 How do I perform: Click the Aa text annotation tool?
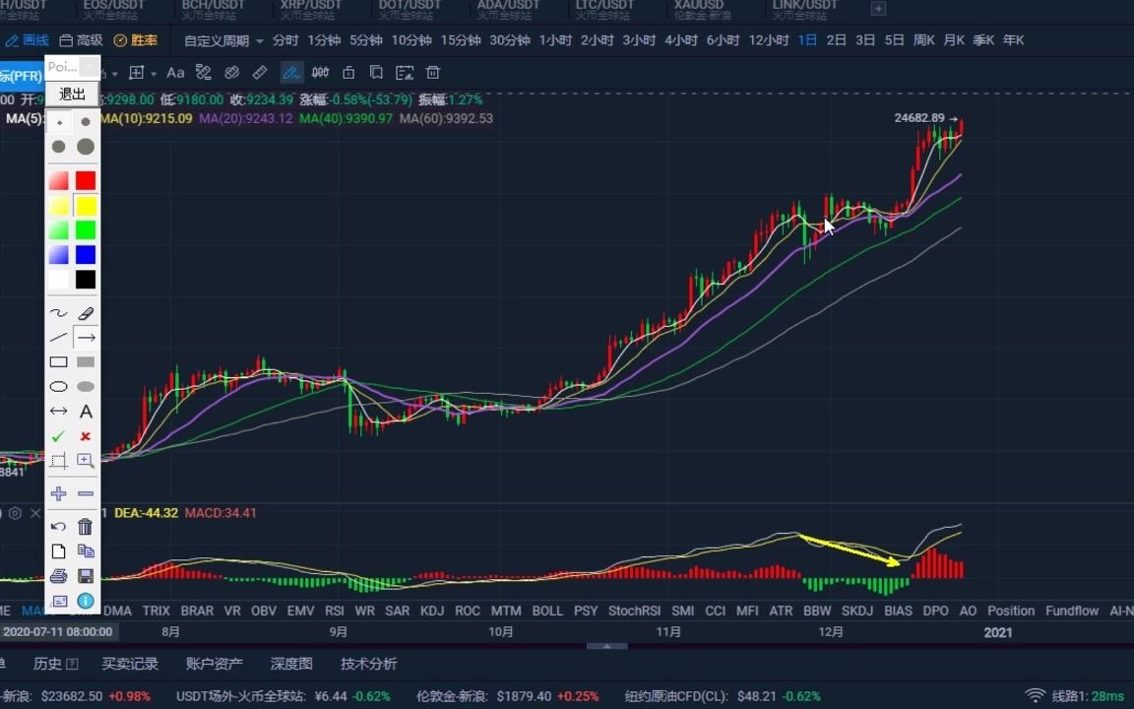(175, 72)
